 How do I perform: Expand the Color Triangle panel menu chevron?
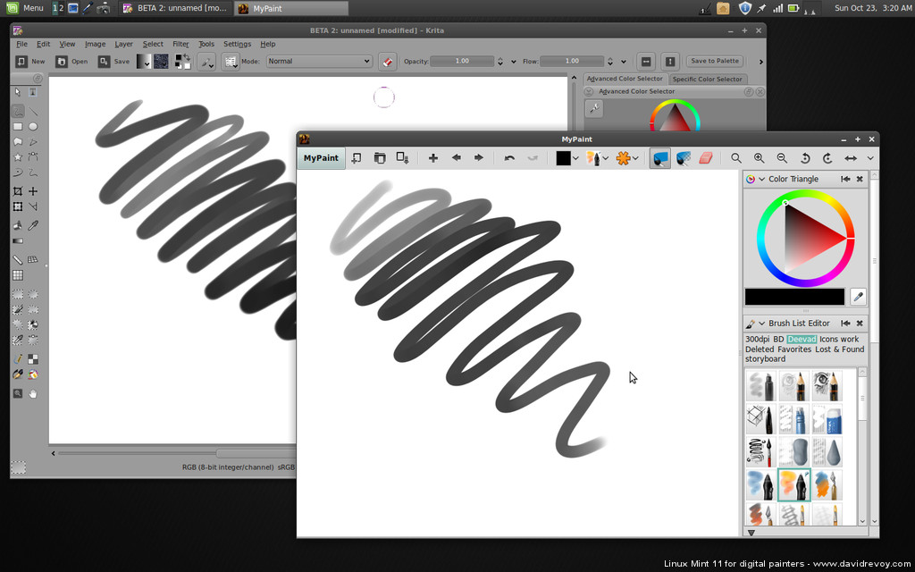[x=761, y=179]
